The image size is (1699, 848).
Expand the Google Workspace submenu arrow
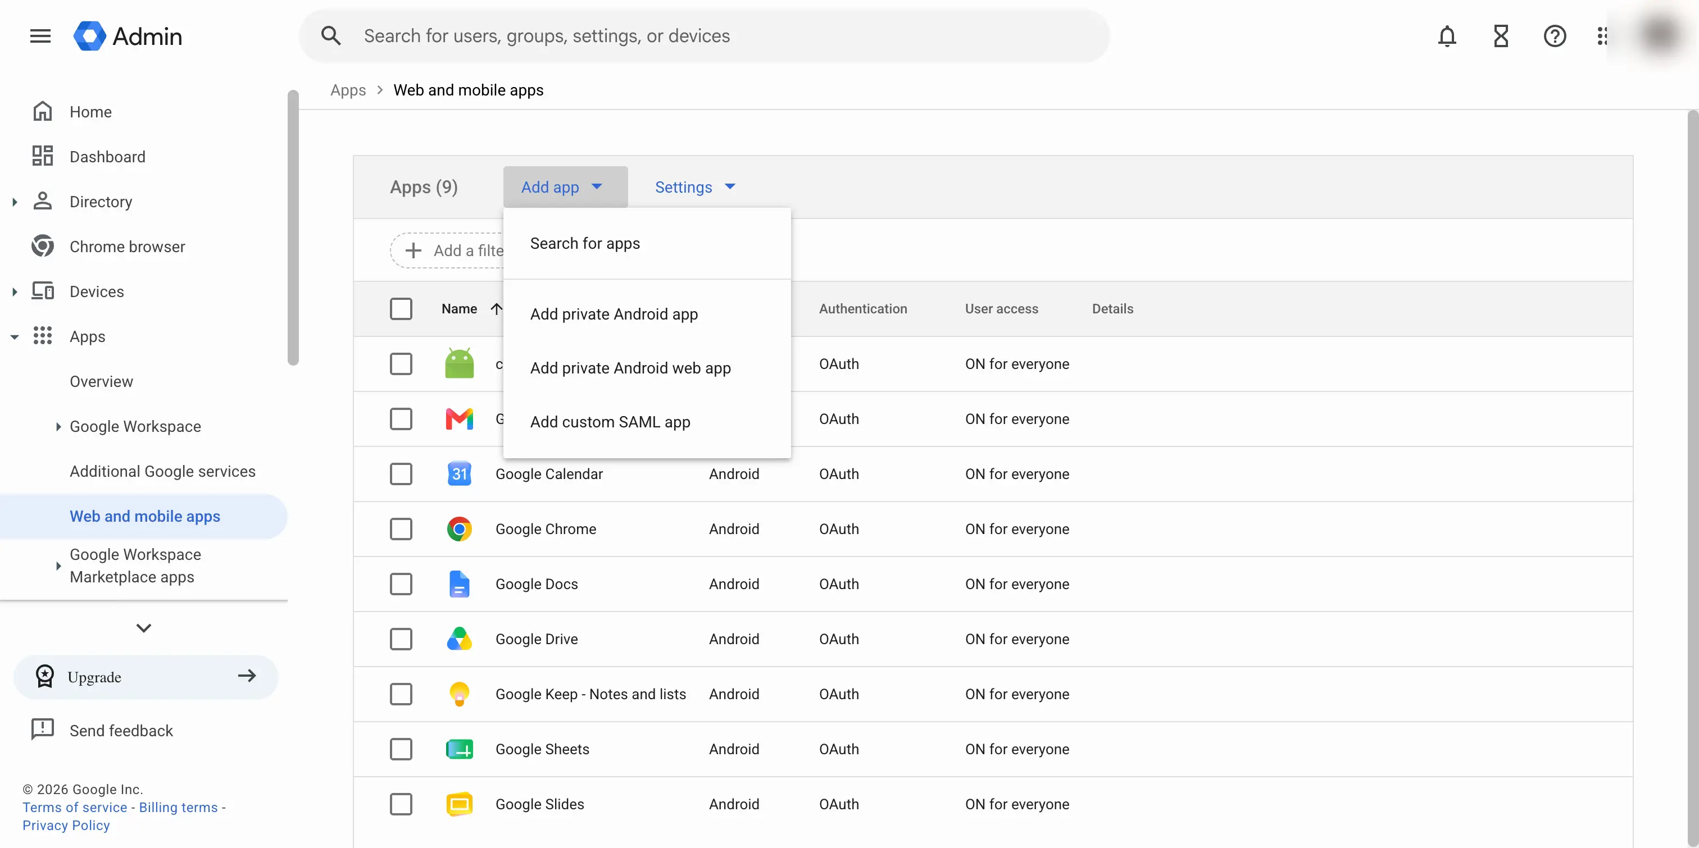(x=58, y=426)
